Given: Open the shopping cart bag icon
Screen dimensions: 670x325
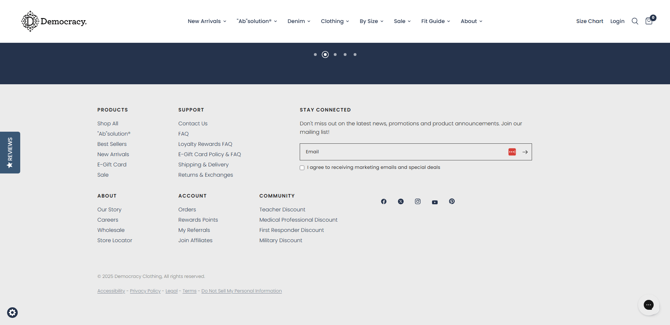Looking at the screenshot, I should (649, 21).
